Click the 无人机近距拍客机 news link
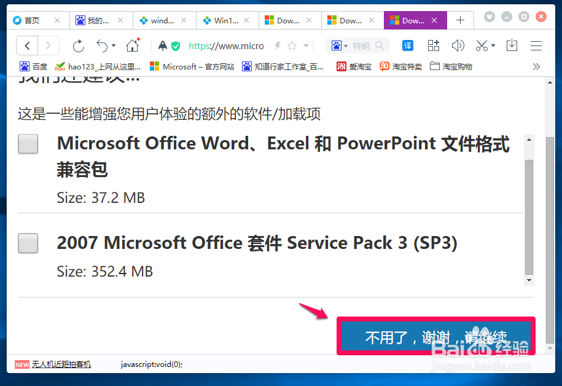The width and height of the screenshot is (562, 386). 61,364
